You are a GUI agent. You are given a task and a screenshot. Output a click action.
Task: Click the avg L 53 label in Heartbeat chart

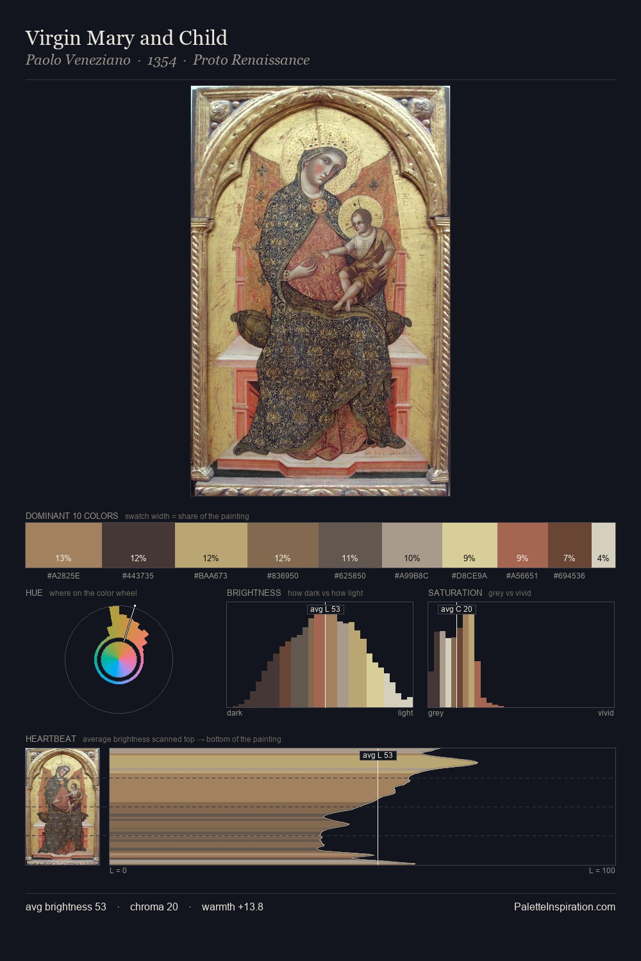click(378, 755)
